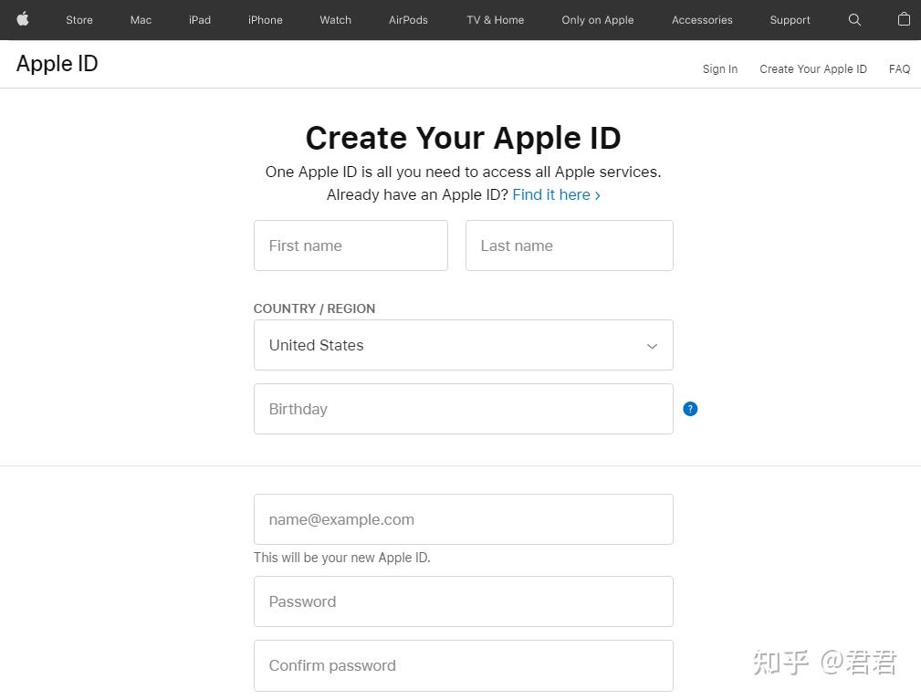Open the United States country selector
The image size is (921, 700).
(x=463, y=345)
